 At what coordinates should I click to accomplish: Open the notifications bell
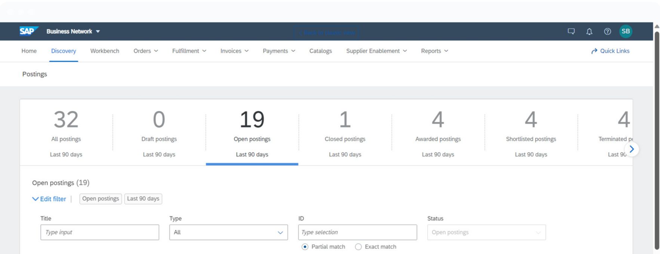coord(589,31)
